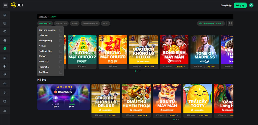Screen dimensions: 258x125
Task: Open the Tome of Madness thumbnail
Action: tap(205, 50)
